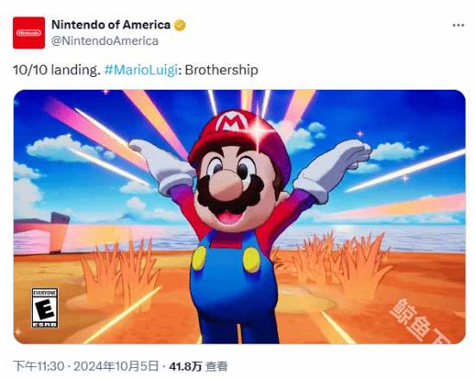Image resolution: width=475 pixels, height=380 pixels.
Task: Click the orange grass tuft beside ESRB badge
Action: click(120, 275)
